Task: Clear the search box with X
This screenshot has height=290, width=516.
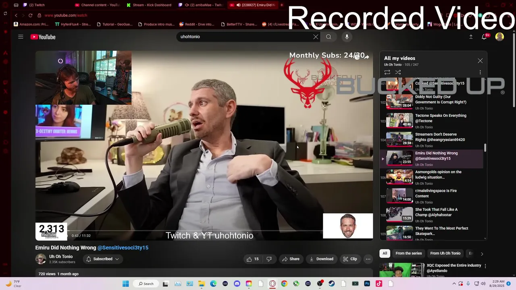Action: pos(316,37)
